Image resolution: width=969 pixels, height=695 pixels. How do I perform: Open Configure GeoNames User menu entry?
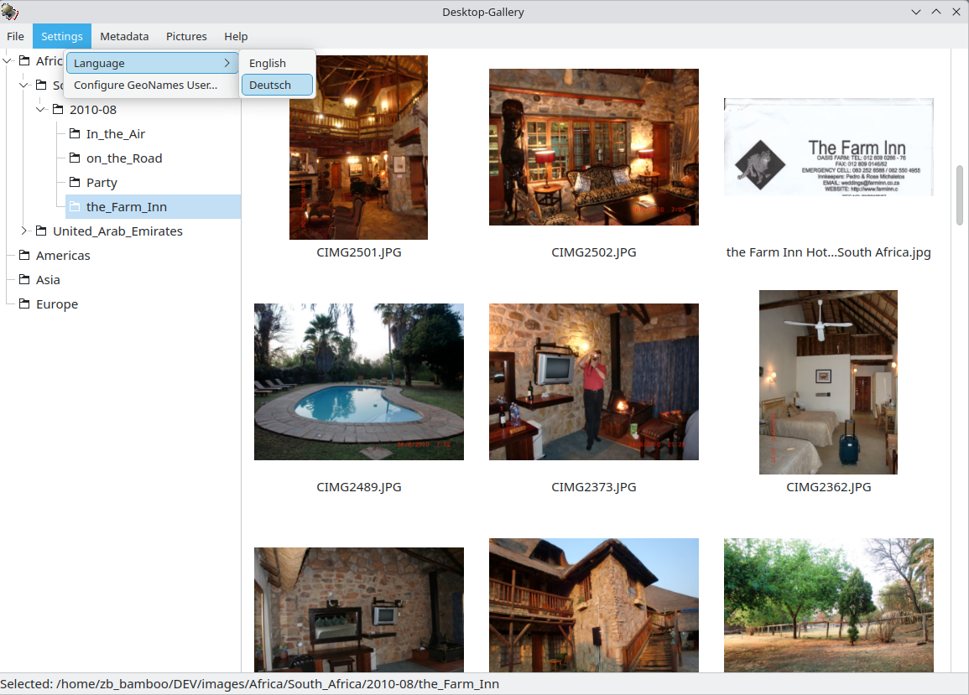tap(145, 85)
